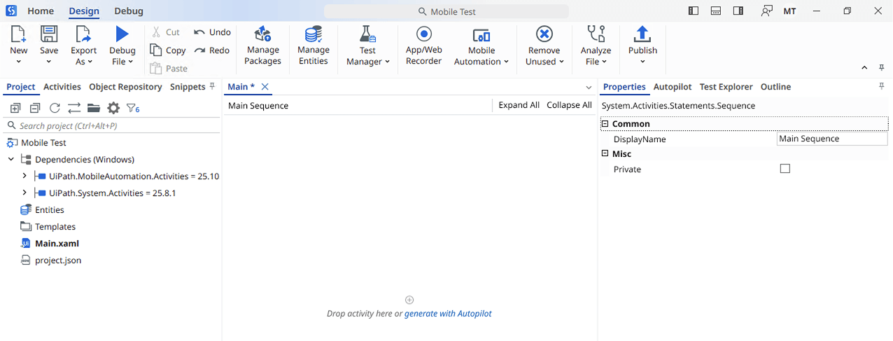
Task: Switch to the Object Repository panel tab
Action: [125, 87]
